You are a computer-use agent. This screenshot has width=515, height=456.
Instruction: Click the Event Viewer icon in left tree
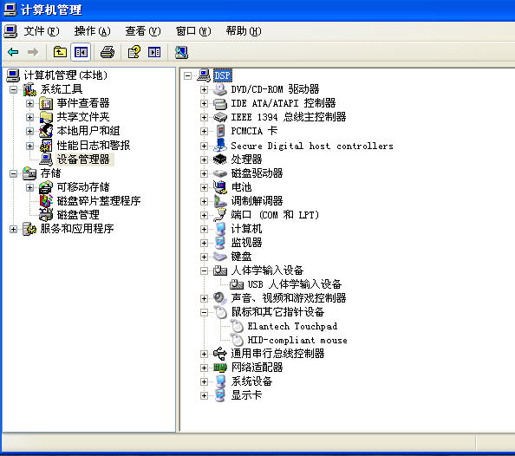point(46,104)
